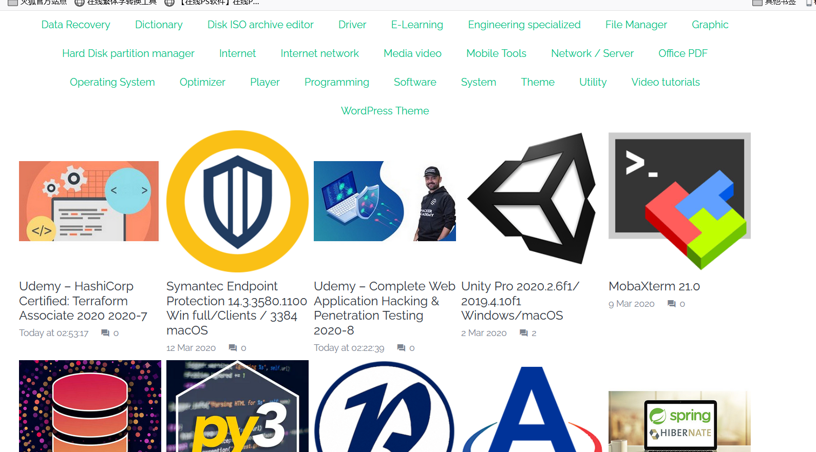Select the Player category link
816x452 pixels.
coord(264,82)
